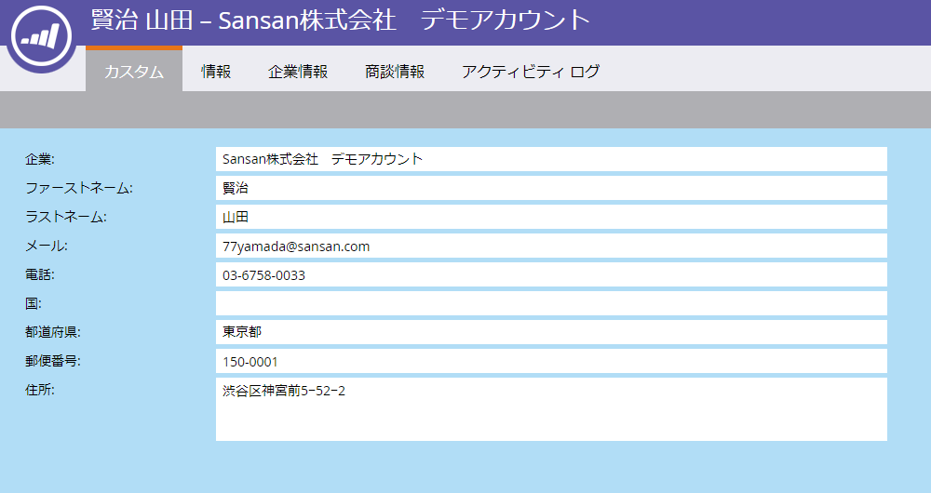The height and width of the screenshot is (493, 931).
Task: Open the 情報 tab
Action: pyautogui.click(x=216, y=72)
